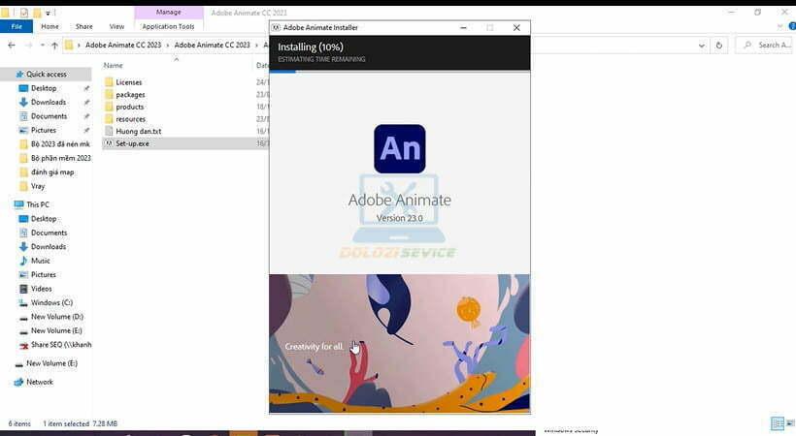
Task: Click the Properties quick access toolbar icon
Action: tap(24, 13)
